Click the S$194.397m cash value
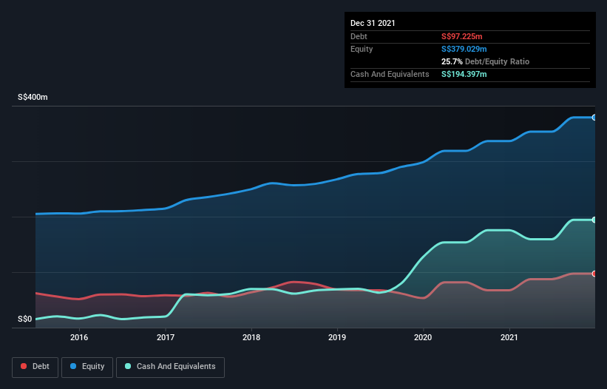The image size is (607, 389). [464, 74]
